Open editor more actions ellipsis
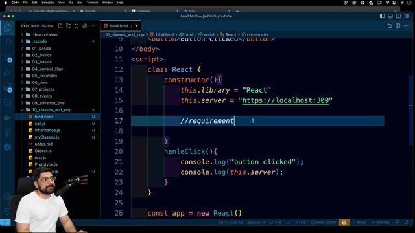Viewport: 415px width, 233px height. click(406, 26)
